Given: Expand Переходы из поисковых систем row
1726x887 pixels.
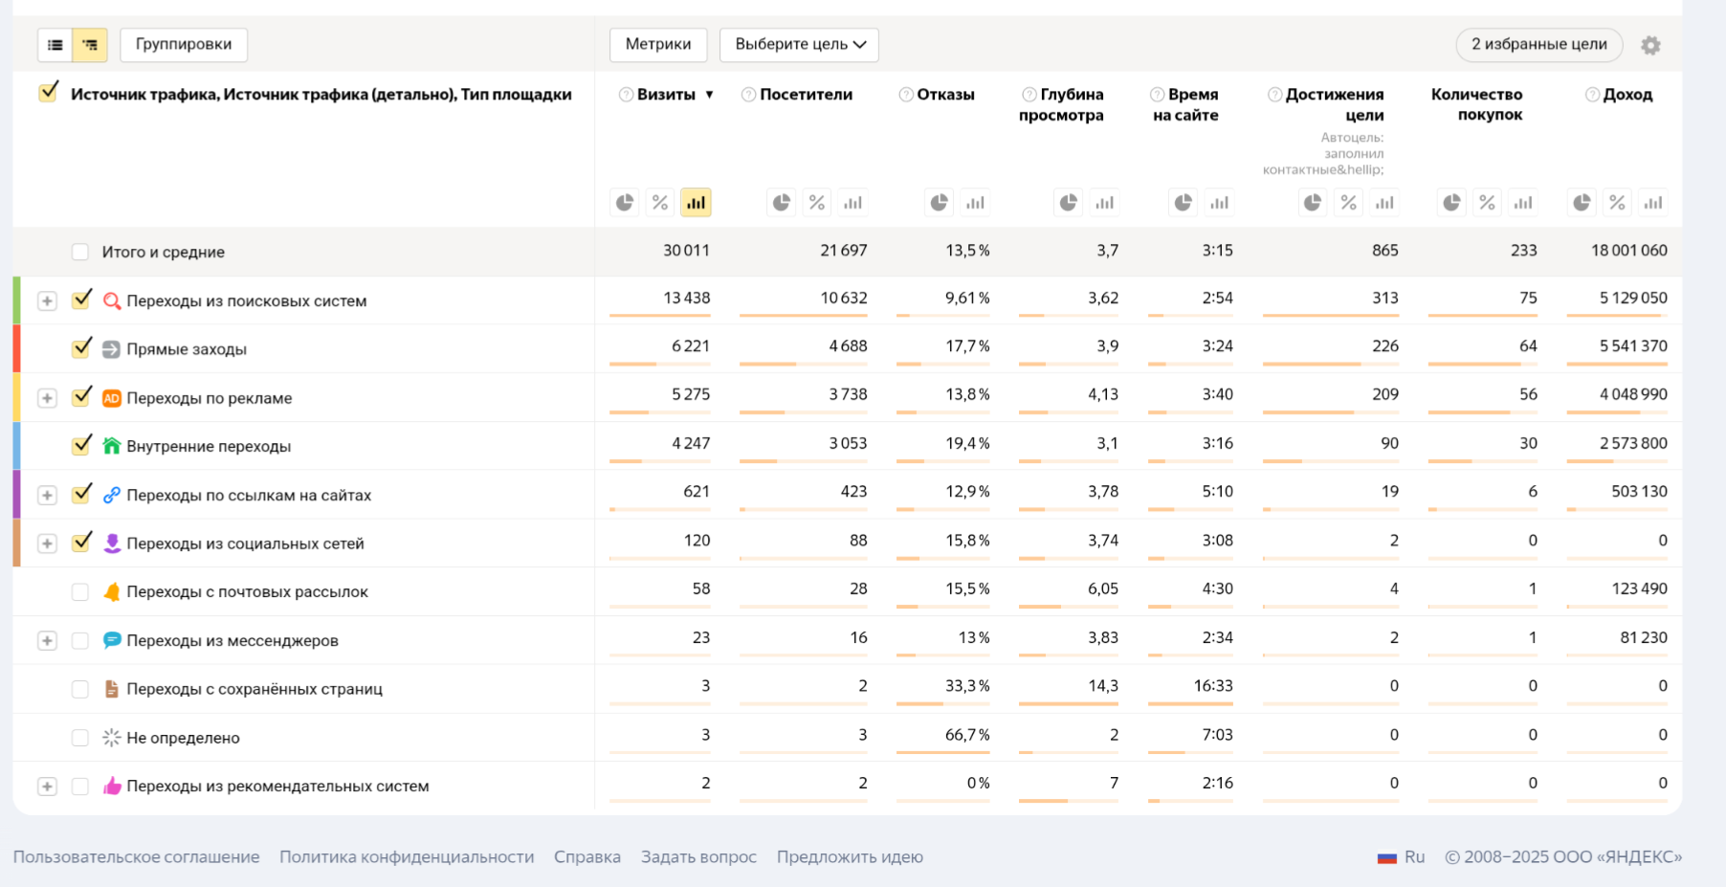Looking at the screenshot, I should point(47,301).
